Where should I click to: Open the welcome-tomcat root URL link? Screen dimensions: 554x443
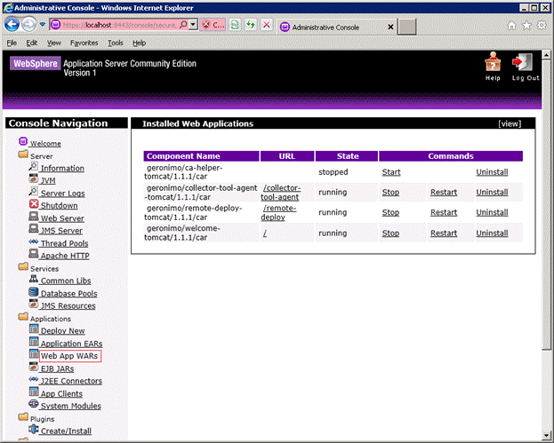click(x=265, y=233)
